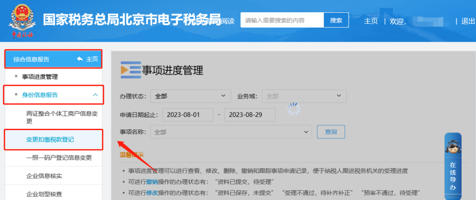
Task: Click 退出 to log out
Action: [x=468, y=21]
